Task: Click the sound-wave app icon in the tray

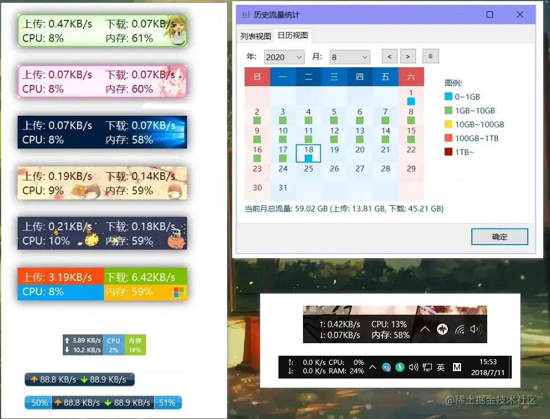Action: (442, 329)
